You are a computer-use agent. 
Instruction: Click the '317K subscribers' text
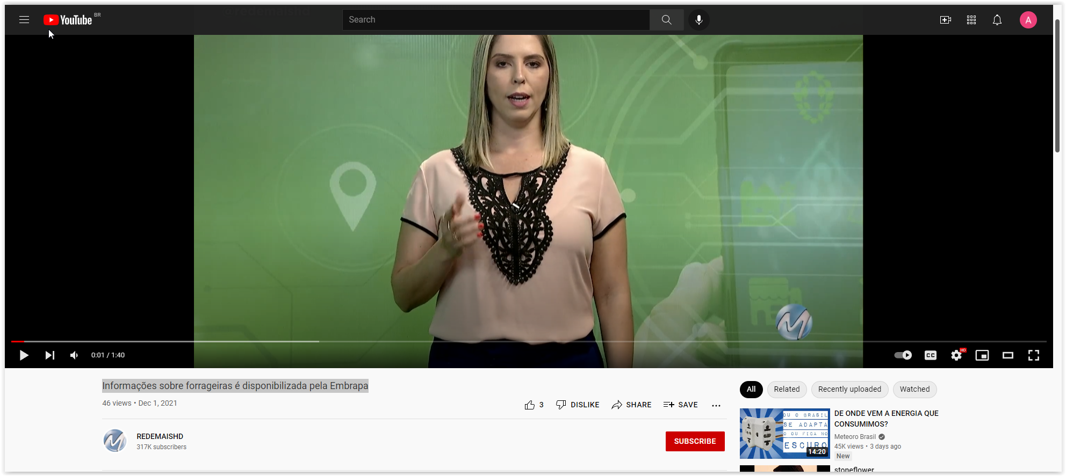tap(161, 447)
